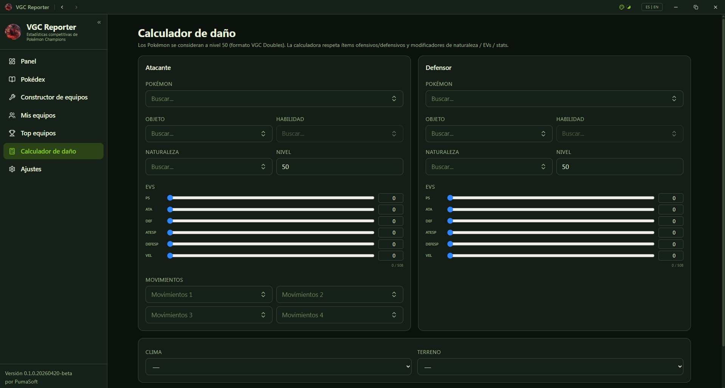Click the calculator icon beside Calculador de daño
Viewport: 725px width, 388px height.
point(12,151)
